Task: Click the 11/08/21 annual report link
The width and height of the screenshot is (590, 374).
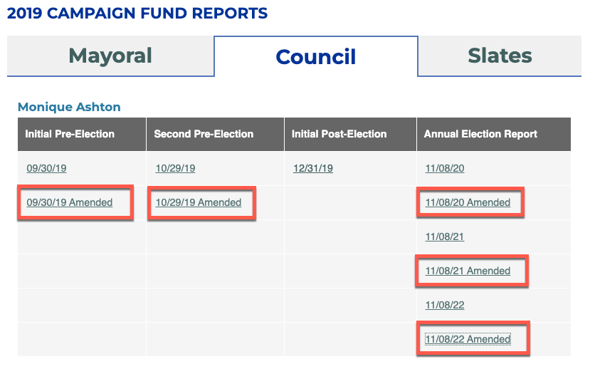Action: pyautogui.click(x=445, y=237)
